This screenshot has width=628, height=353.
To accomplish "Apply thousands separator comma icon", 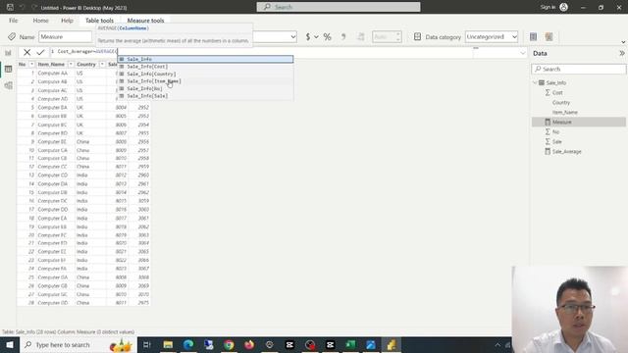I will pos(343,37).
